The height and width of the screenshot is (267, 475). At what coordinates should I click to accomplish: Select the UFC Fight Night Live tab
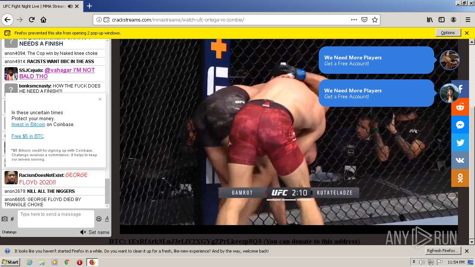(x=41, y=6)
